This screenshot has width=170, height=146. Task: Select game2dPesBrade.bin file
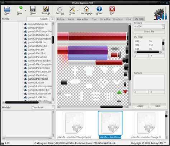[39, 60]
